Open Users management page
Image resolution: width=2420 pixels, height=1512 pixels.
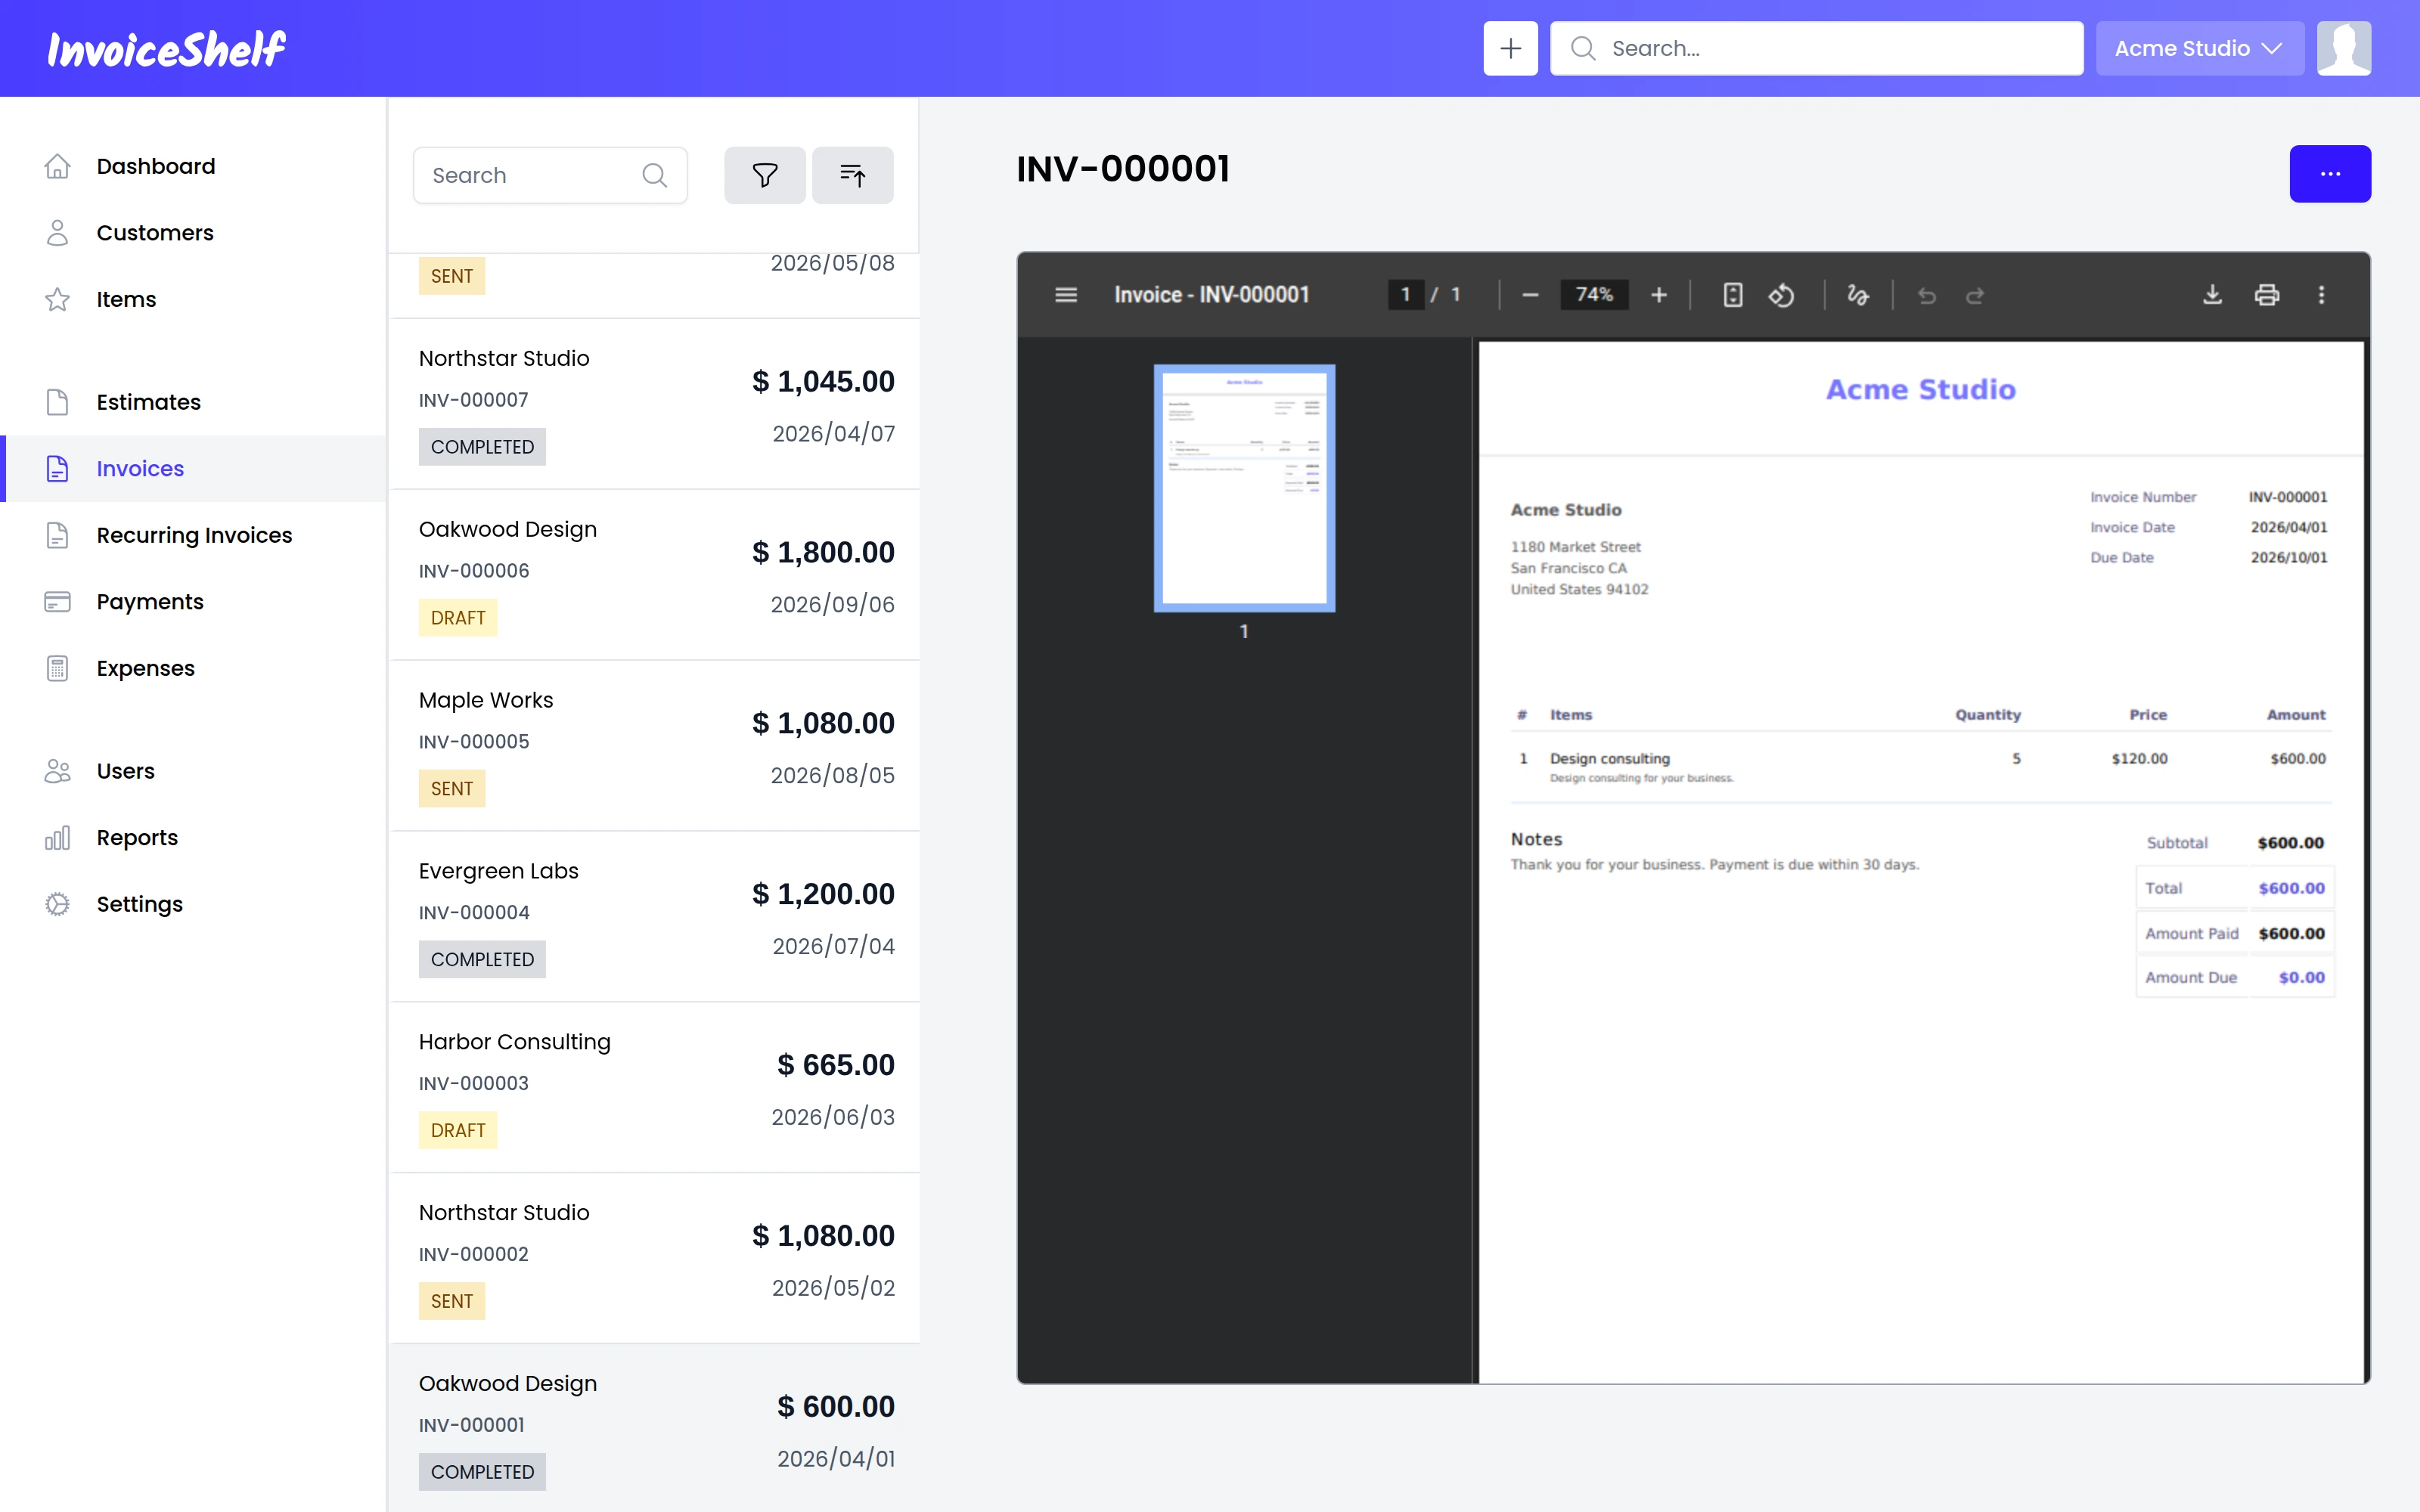pos(194,771)
